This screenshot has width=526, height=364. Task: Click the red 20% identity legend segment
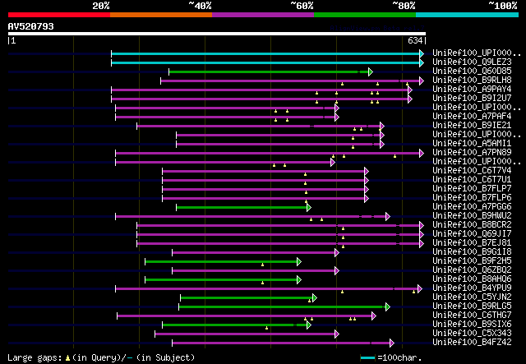coord(59,15)
